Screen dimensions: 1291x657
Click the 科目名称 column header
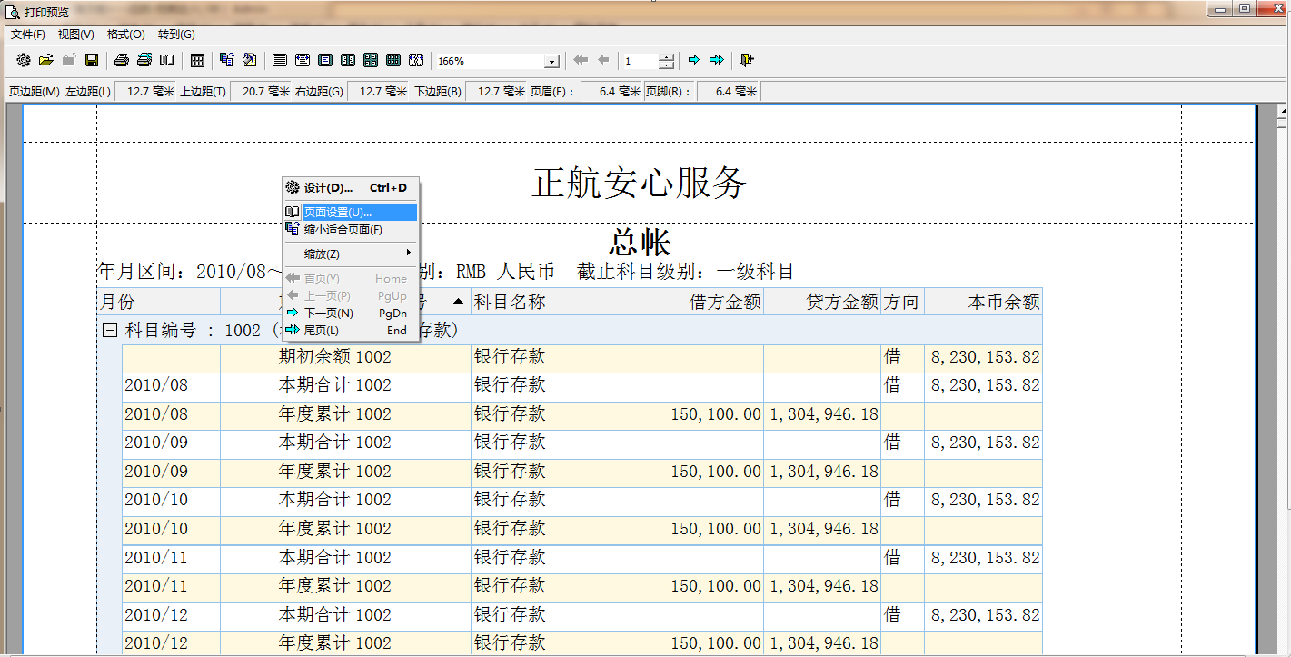[x=560, y=302]
